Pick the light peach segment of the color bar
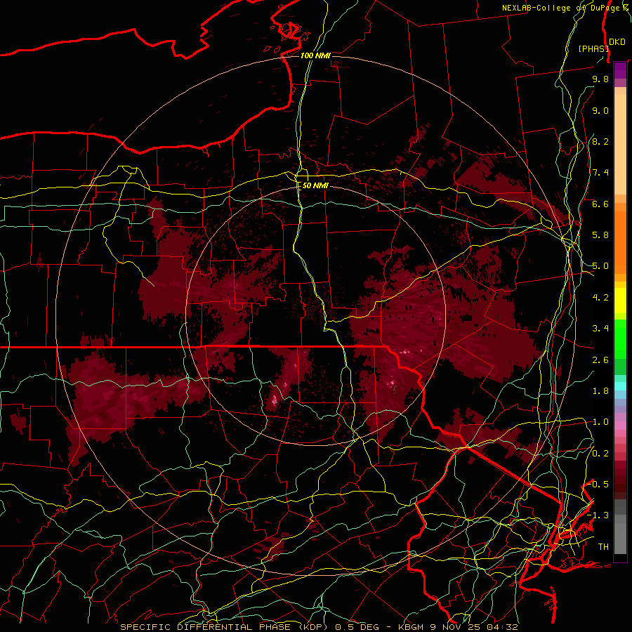 pos(620,145)
